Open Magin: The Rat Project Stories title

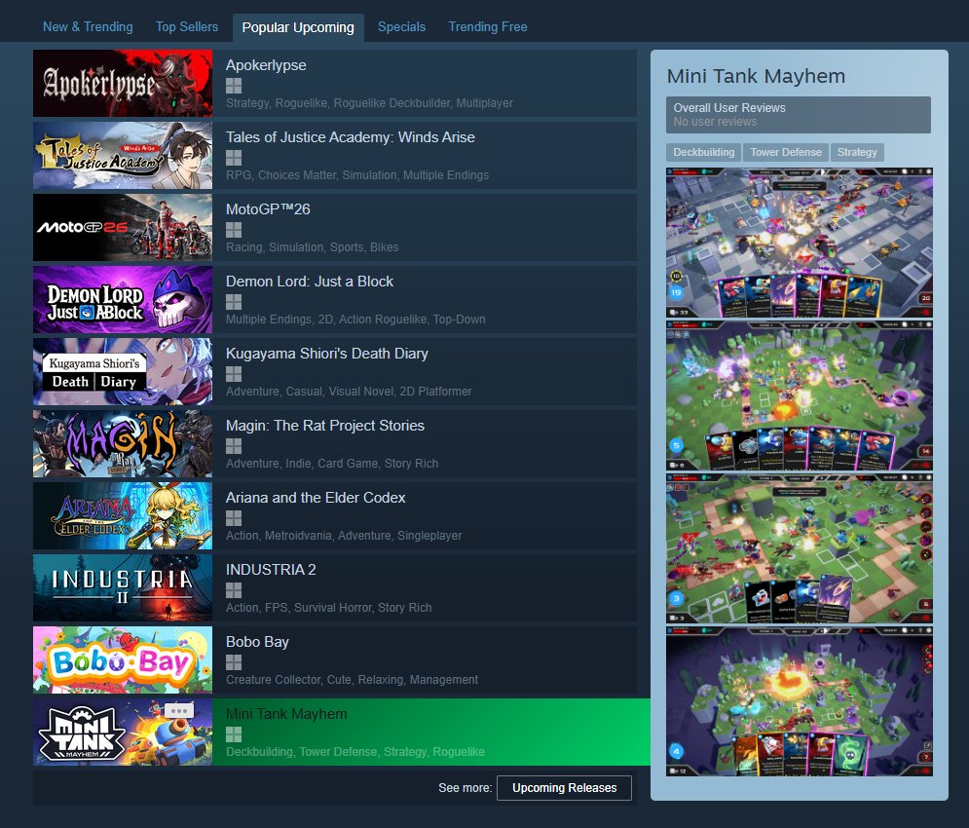pos(325,426)
